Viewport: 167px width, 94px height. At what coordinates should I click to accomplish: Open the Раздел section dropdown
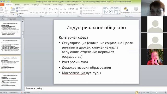click(20, 14)
